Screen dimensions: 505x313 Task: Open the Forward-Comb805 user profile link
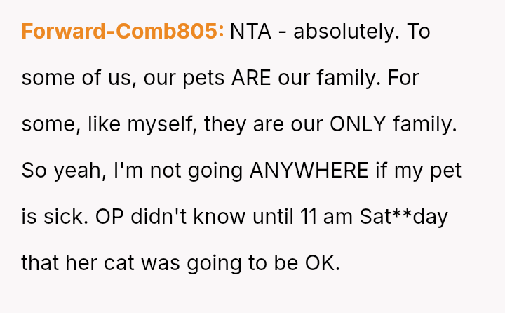(x=123, y=32)
